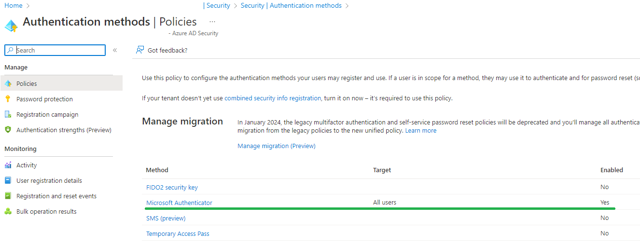Click the Activity chart icon
This screenshot has height=246, width=640.
(8, 165)
